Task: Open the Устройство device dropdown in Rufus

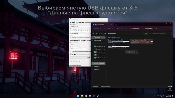Action: coord(81,27)
